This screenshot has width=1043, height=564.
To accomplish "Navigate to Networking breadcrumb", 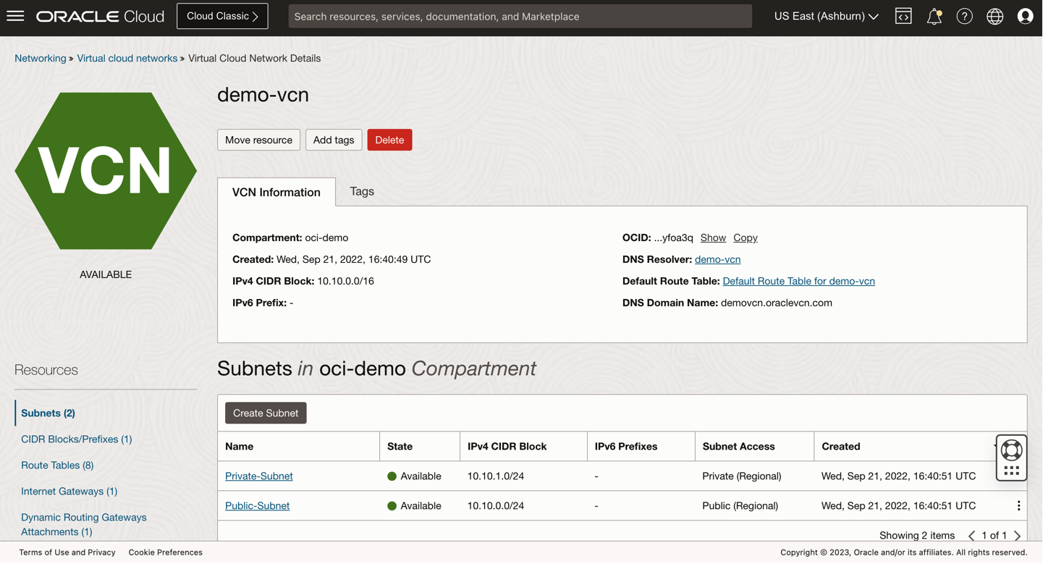I will pyautogui.click(x=41, y=58).
